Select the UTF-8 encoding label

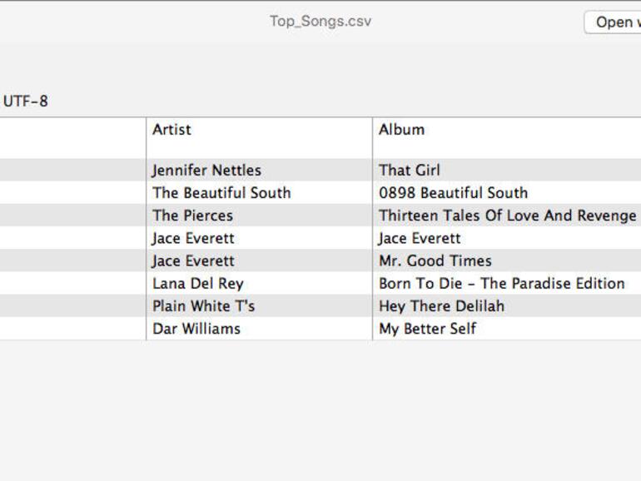(26, 102)
